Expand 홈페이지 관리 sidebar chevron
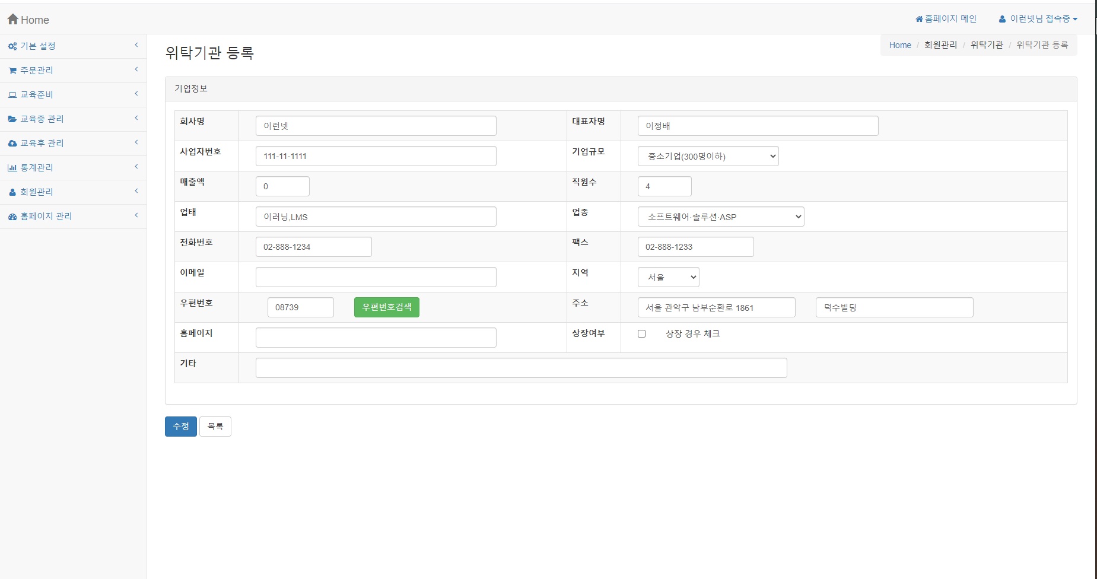The height and width of the screenshot is (579, 1097). [136, 215]
